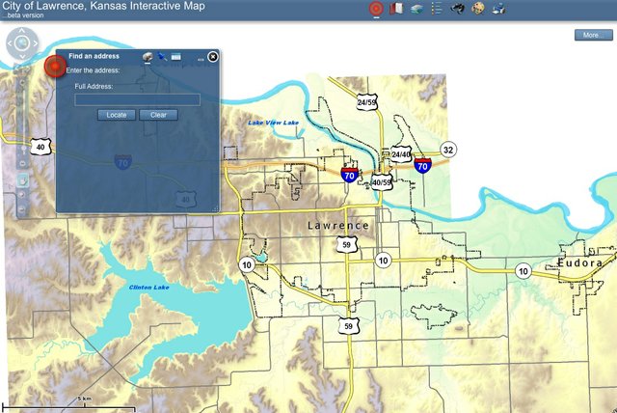The height and width of the screenshot is (413, 617).
Task: Click the Clear button
Action: click(158, 115)
